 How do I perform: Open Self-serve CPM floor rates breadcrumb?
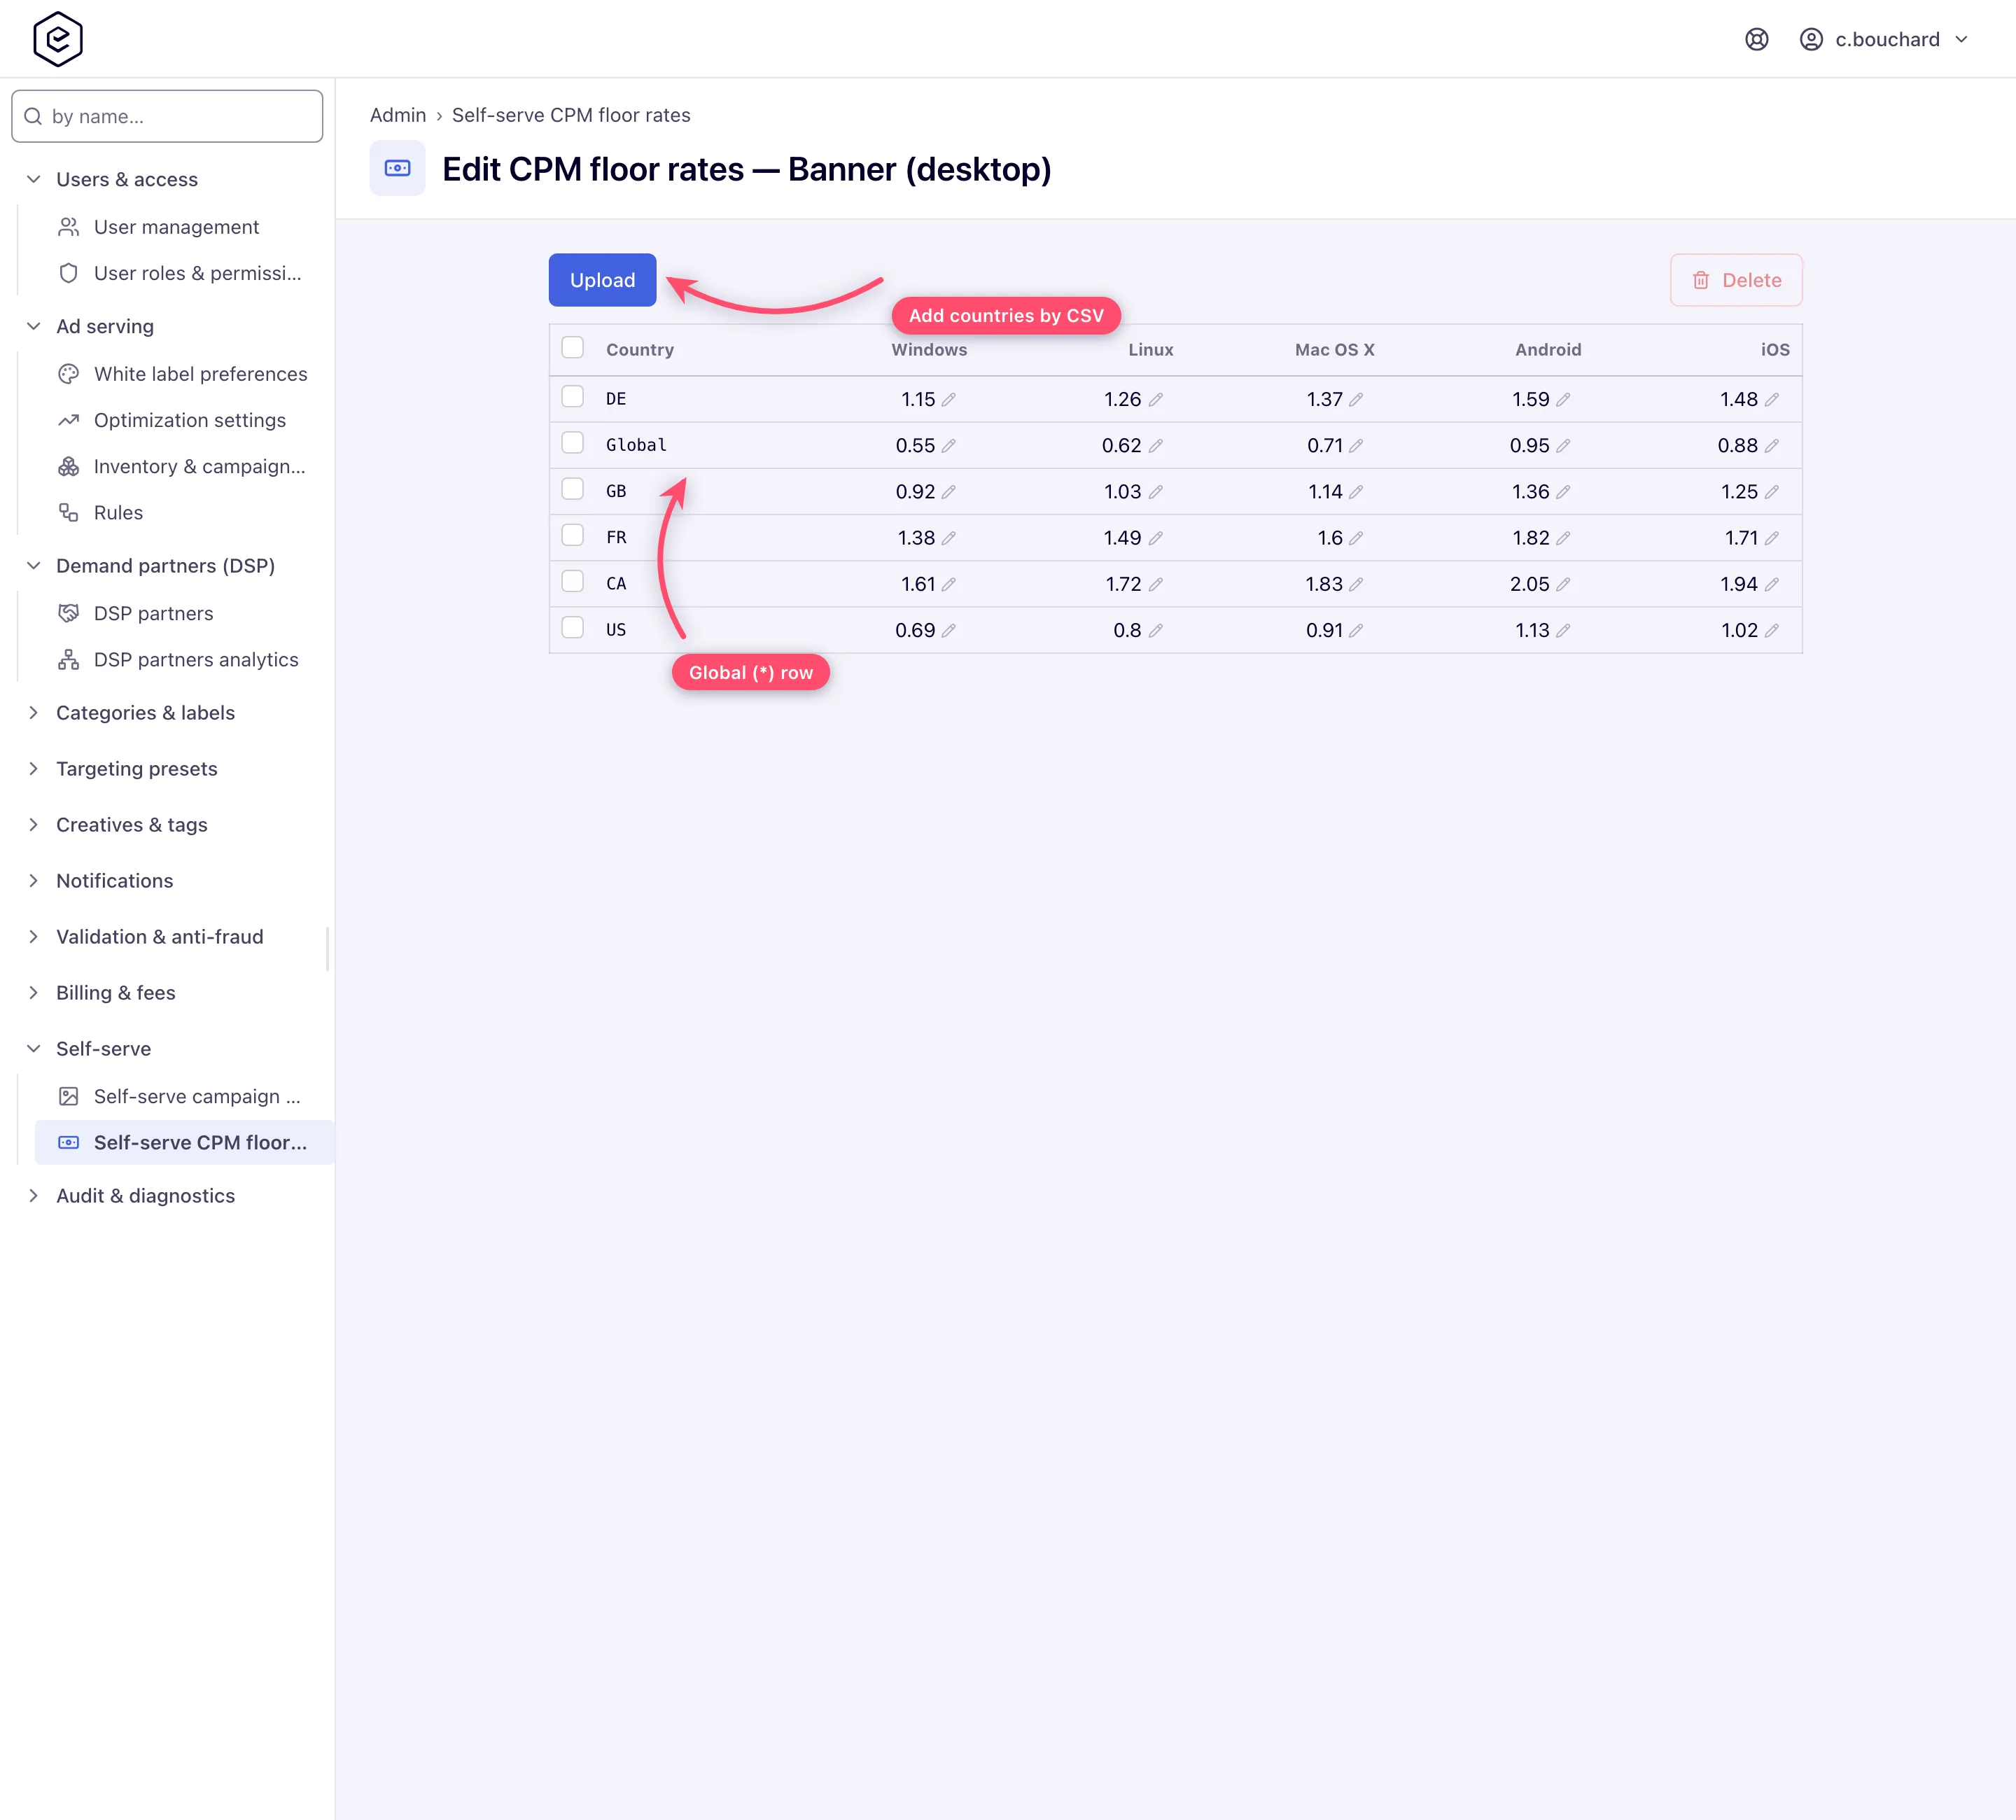coord(571,115)
